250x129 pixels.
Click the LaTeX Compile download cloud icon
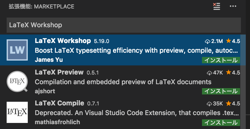209,104
